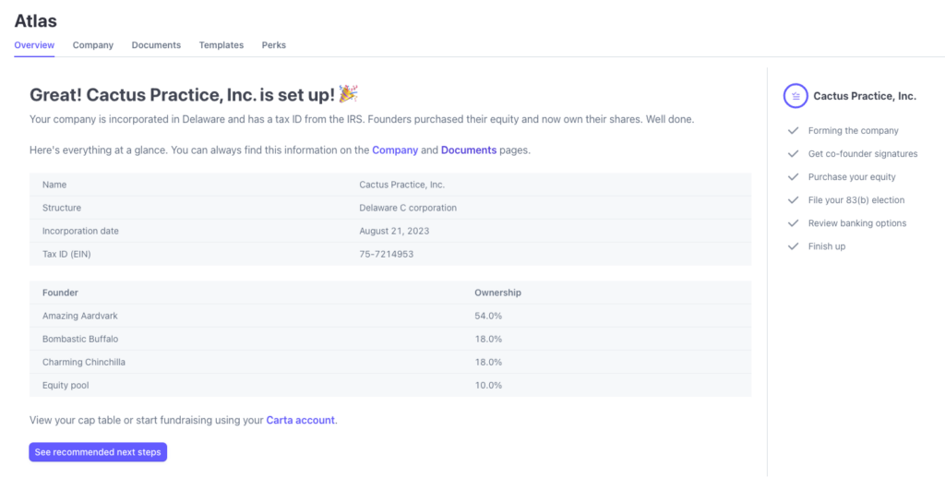Click the checkmark beside Purchase your equity
Image resolution: width=945 pixels, height=490 pixels.
(793, 177)
